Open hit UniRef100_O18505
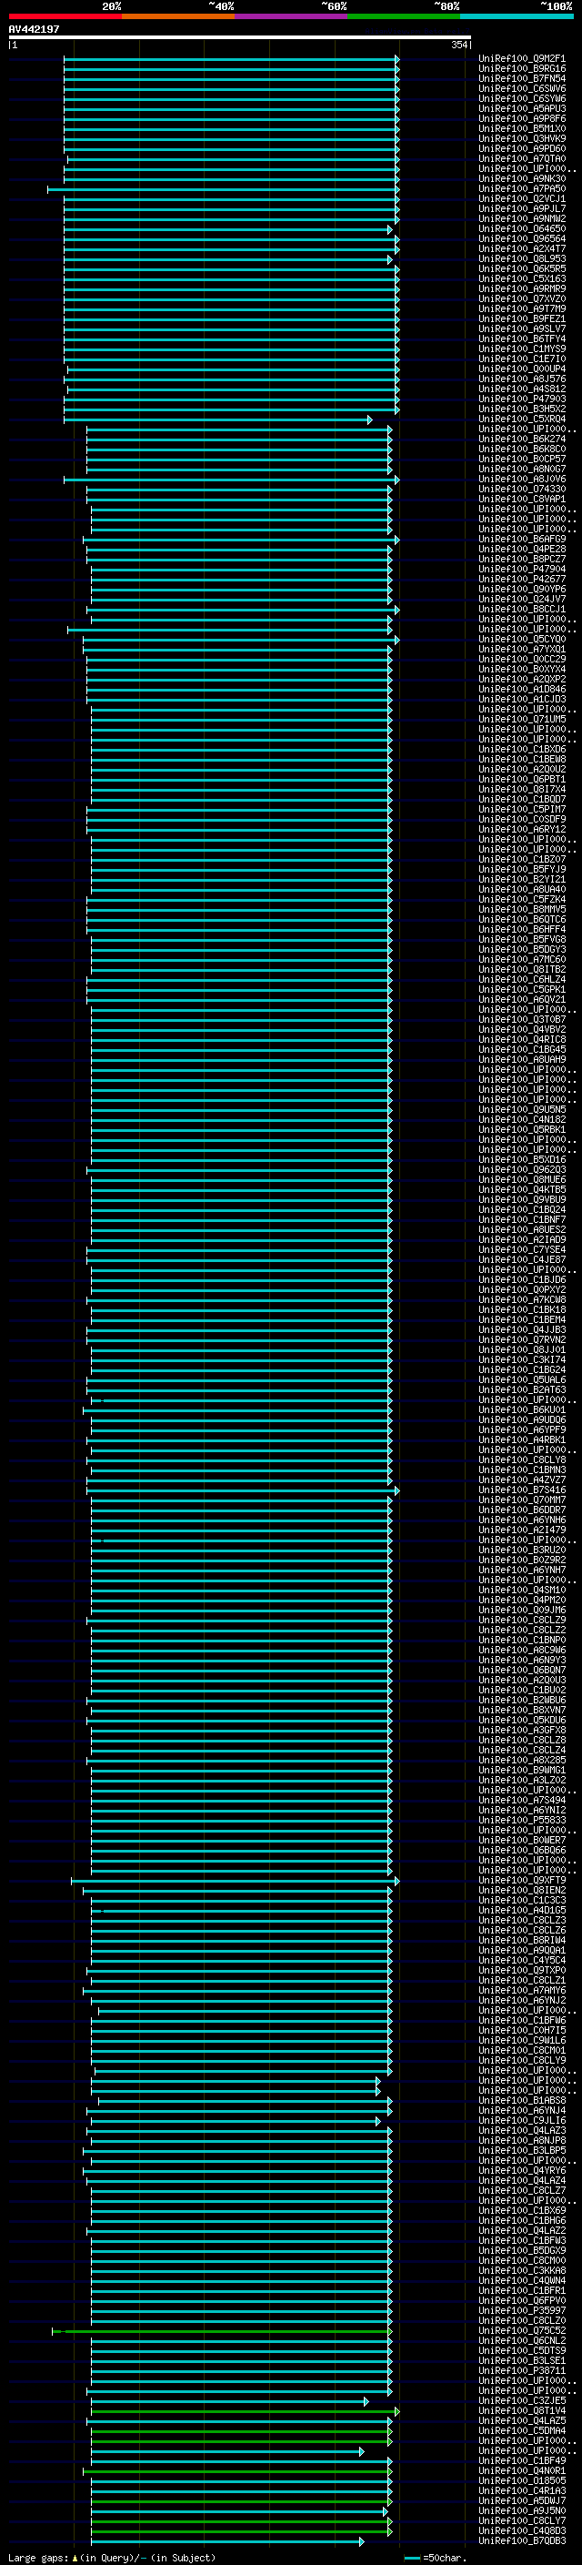 coord(522,2479)
